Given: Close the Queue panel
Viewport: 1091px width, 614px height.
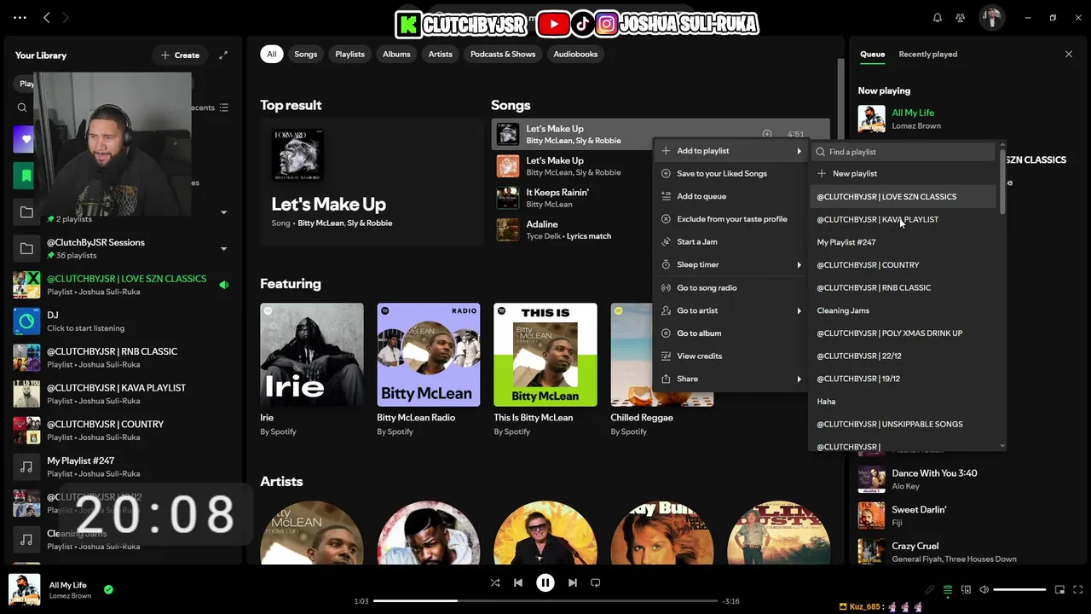Looking at the screenshot, I should [1069, 54].
